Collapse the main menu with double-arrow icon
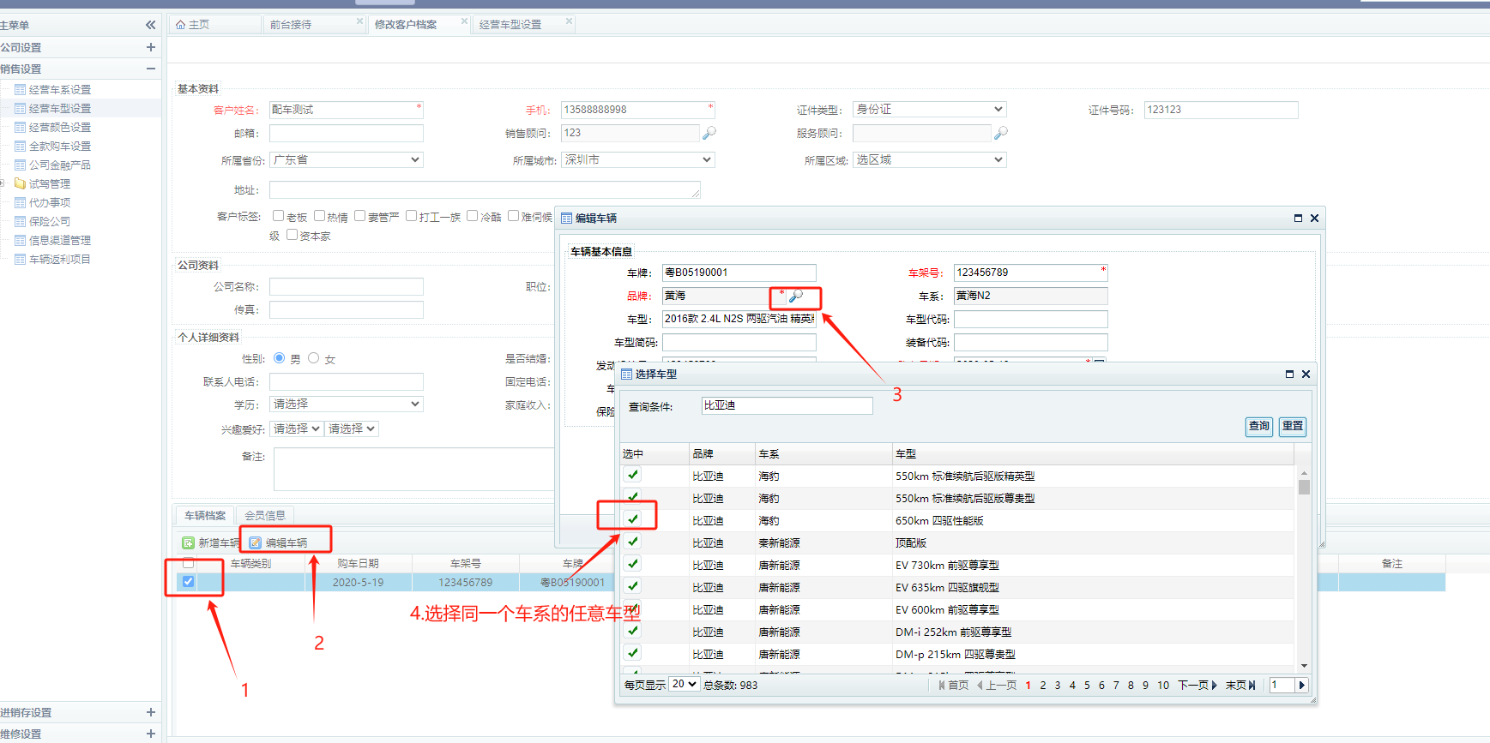This screenshot has width=1490, height=743. (x=151, y=25)
